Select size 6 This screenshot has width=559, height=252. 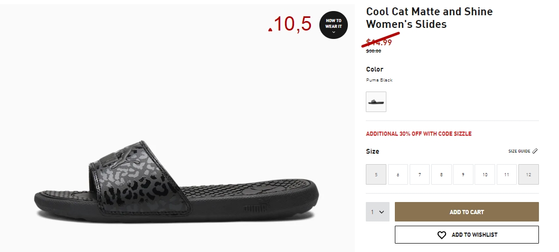pyautogui.click(x=398, y=174)
